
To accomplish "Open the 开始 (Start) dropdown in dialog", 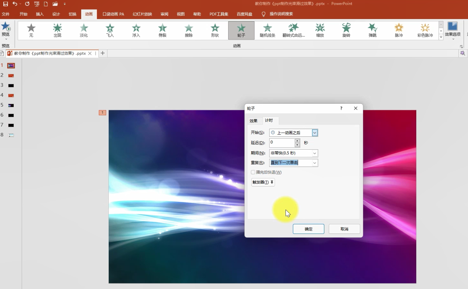I will click(315, 133).
